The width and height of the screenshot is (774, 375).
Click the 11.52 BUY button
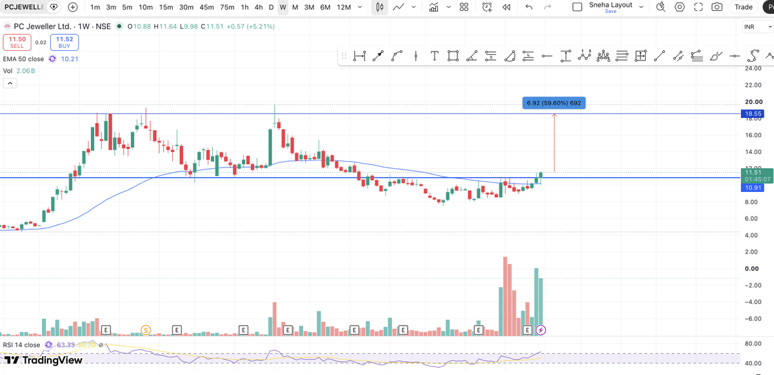(64, 43)
